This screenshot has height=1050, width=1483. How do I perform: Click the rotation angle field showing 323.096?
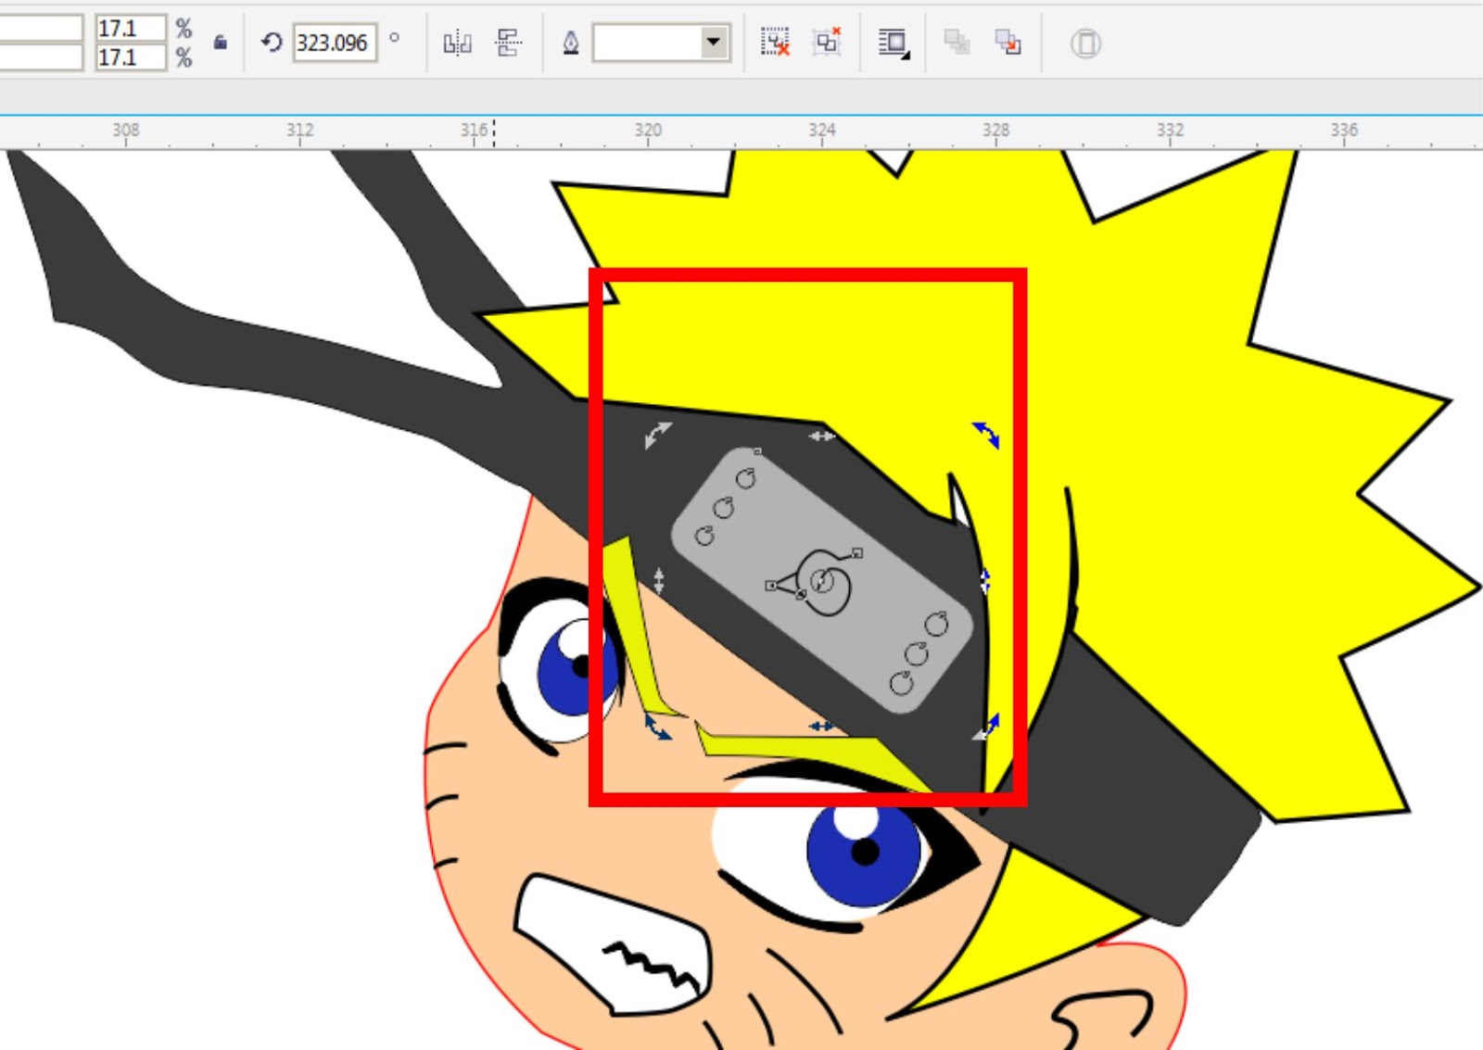[335, 43]
